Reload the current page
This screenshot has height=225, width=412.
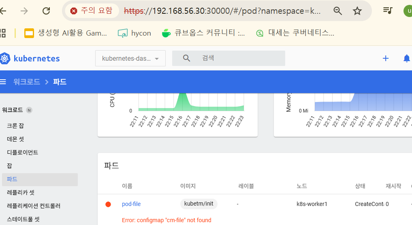point(46,11)
